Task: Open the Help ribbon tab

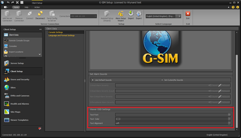Action: pos(26,7)
